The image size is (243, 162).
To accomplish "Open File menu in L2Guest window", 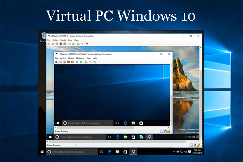I will click(x=57, y=58).
